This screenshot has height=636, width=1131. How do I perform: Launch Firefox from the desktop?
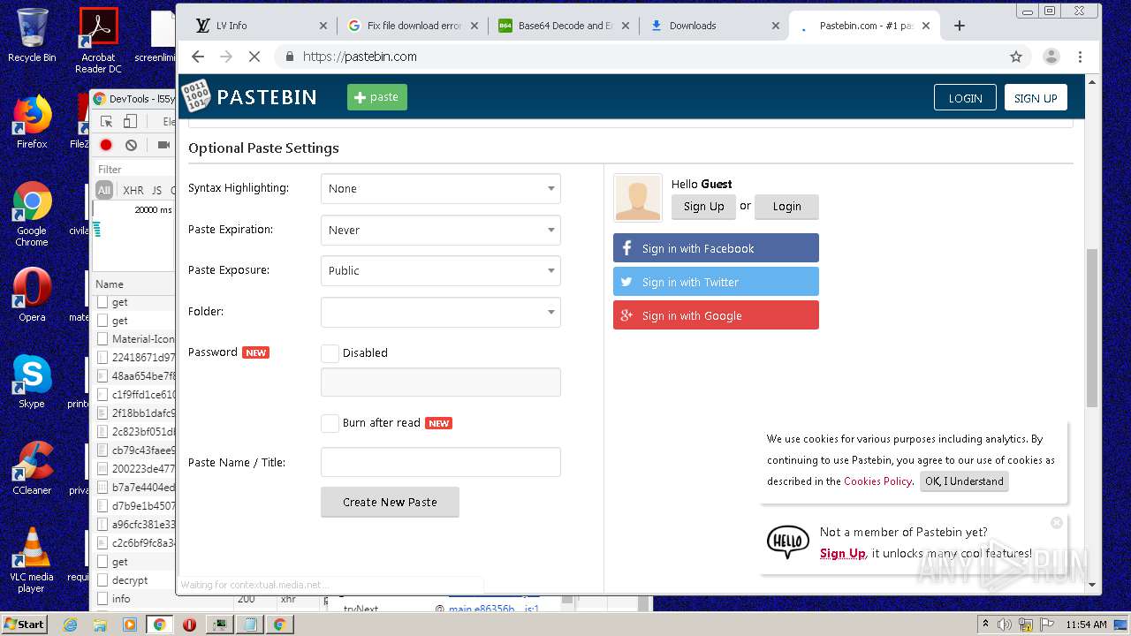pos(32,121)
